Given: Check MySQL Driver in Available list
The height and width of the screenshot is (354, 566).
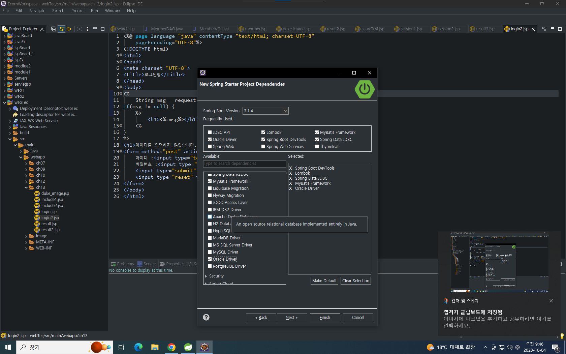Looking at the screenshot, I should tap(210, 252).
